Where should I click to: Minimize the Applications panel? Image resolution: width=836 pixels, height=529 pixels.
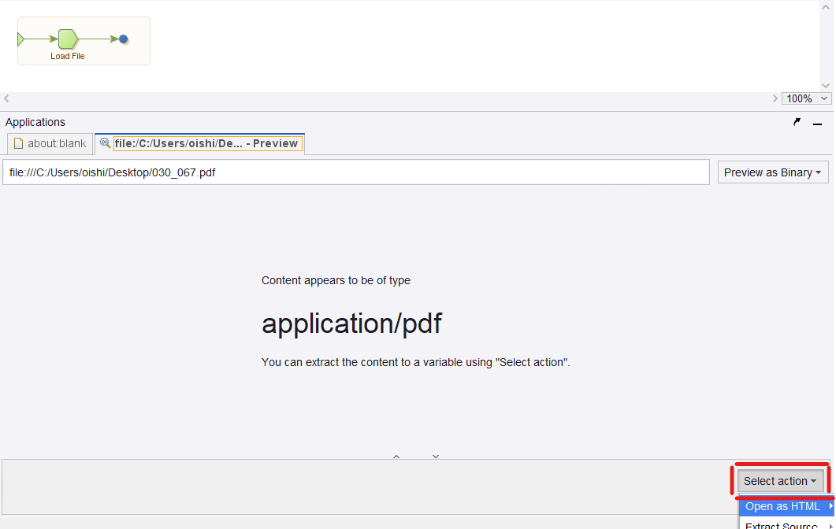817,124
